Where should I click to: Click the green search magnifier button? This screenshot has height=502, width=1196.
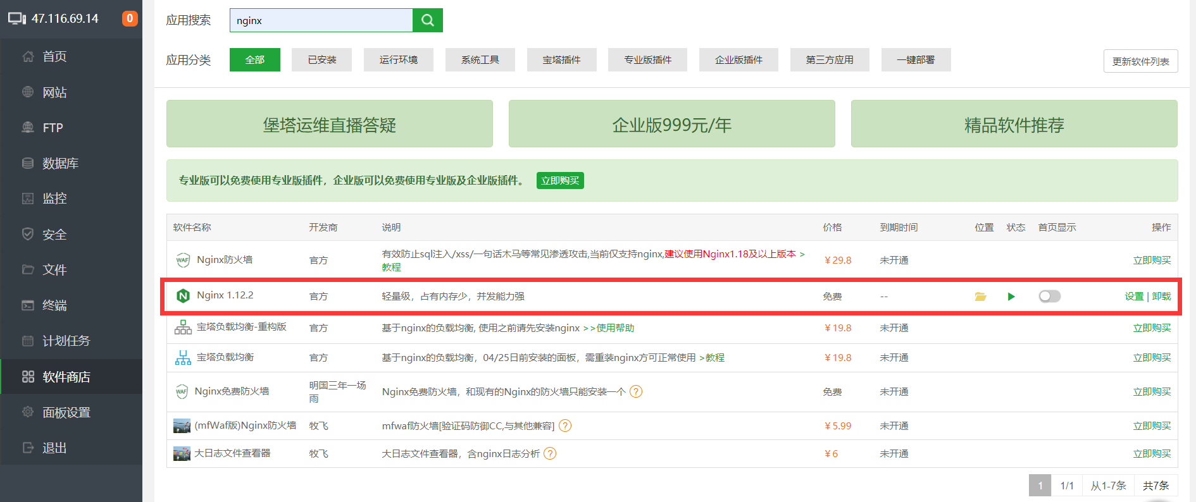[428, 20]
